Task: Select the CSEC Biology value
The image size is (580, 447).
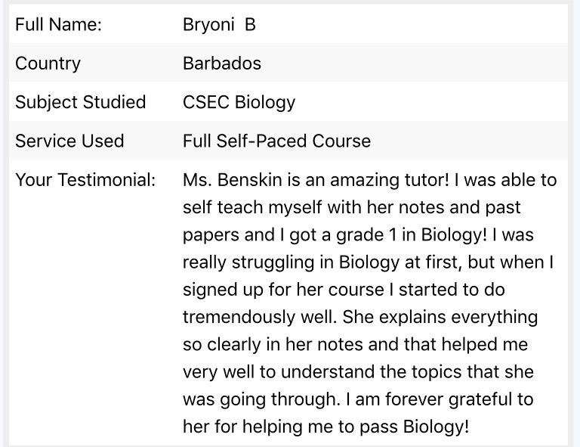Action: (x=239, y=102)
